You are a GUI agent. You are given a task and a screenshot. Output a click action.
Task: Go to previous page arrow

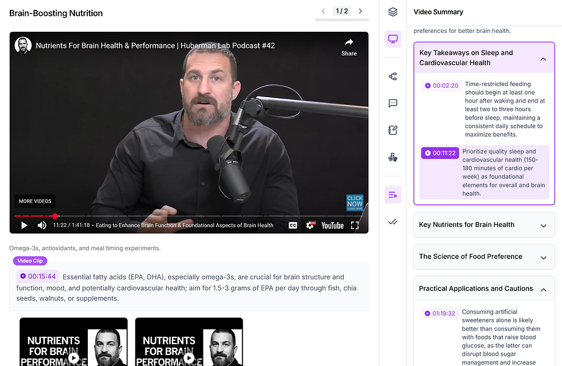click(323, 11)
